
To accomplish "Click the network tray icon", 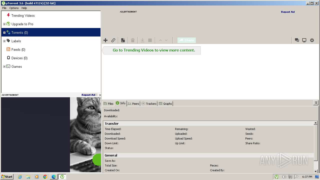I will tap(290, 177).
